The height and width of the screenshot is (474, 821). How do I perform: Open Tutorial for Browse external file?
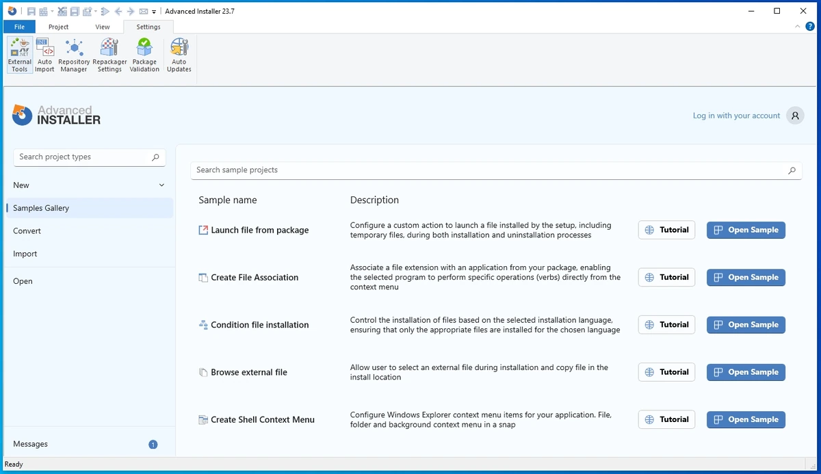coord(666,372)
